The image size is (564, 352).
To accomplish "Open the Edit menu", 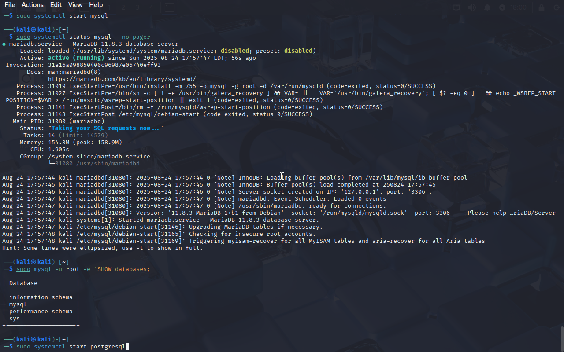I will (56, 5).
